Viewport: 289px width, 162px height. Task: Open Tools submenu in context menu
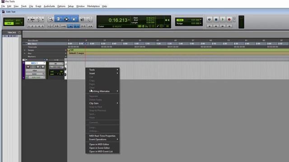click(103, 70)
